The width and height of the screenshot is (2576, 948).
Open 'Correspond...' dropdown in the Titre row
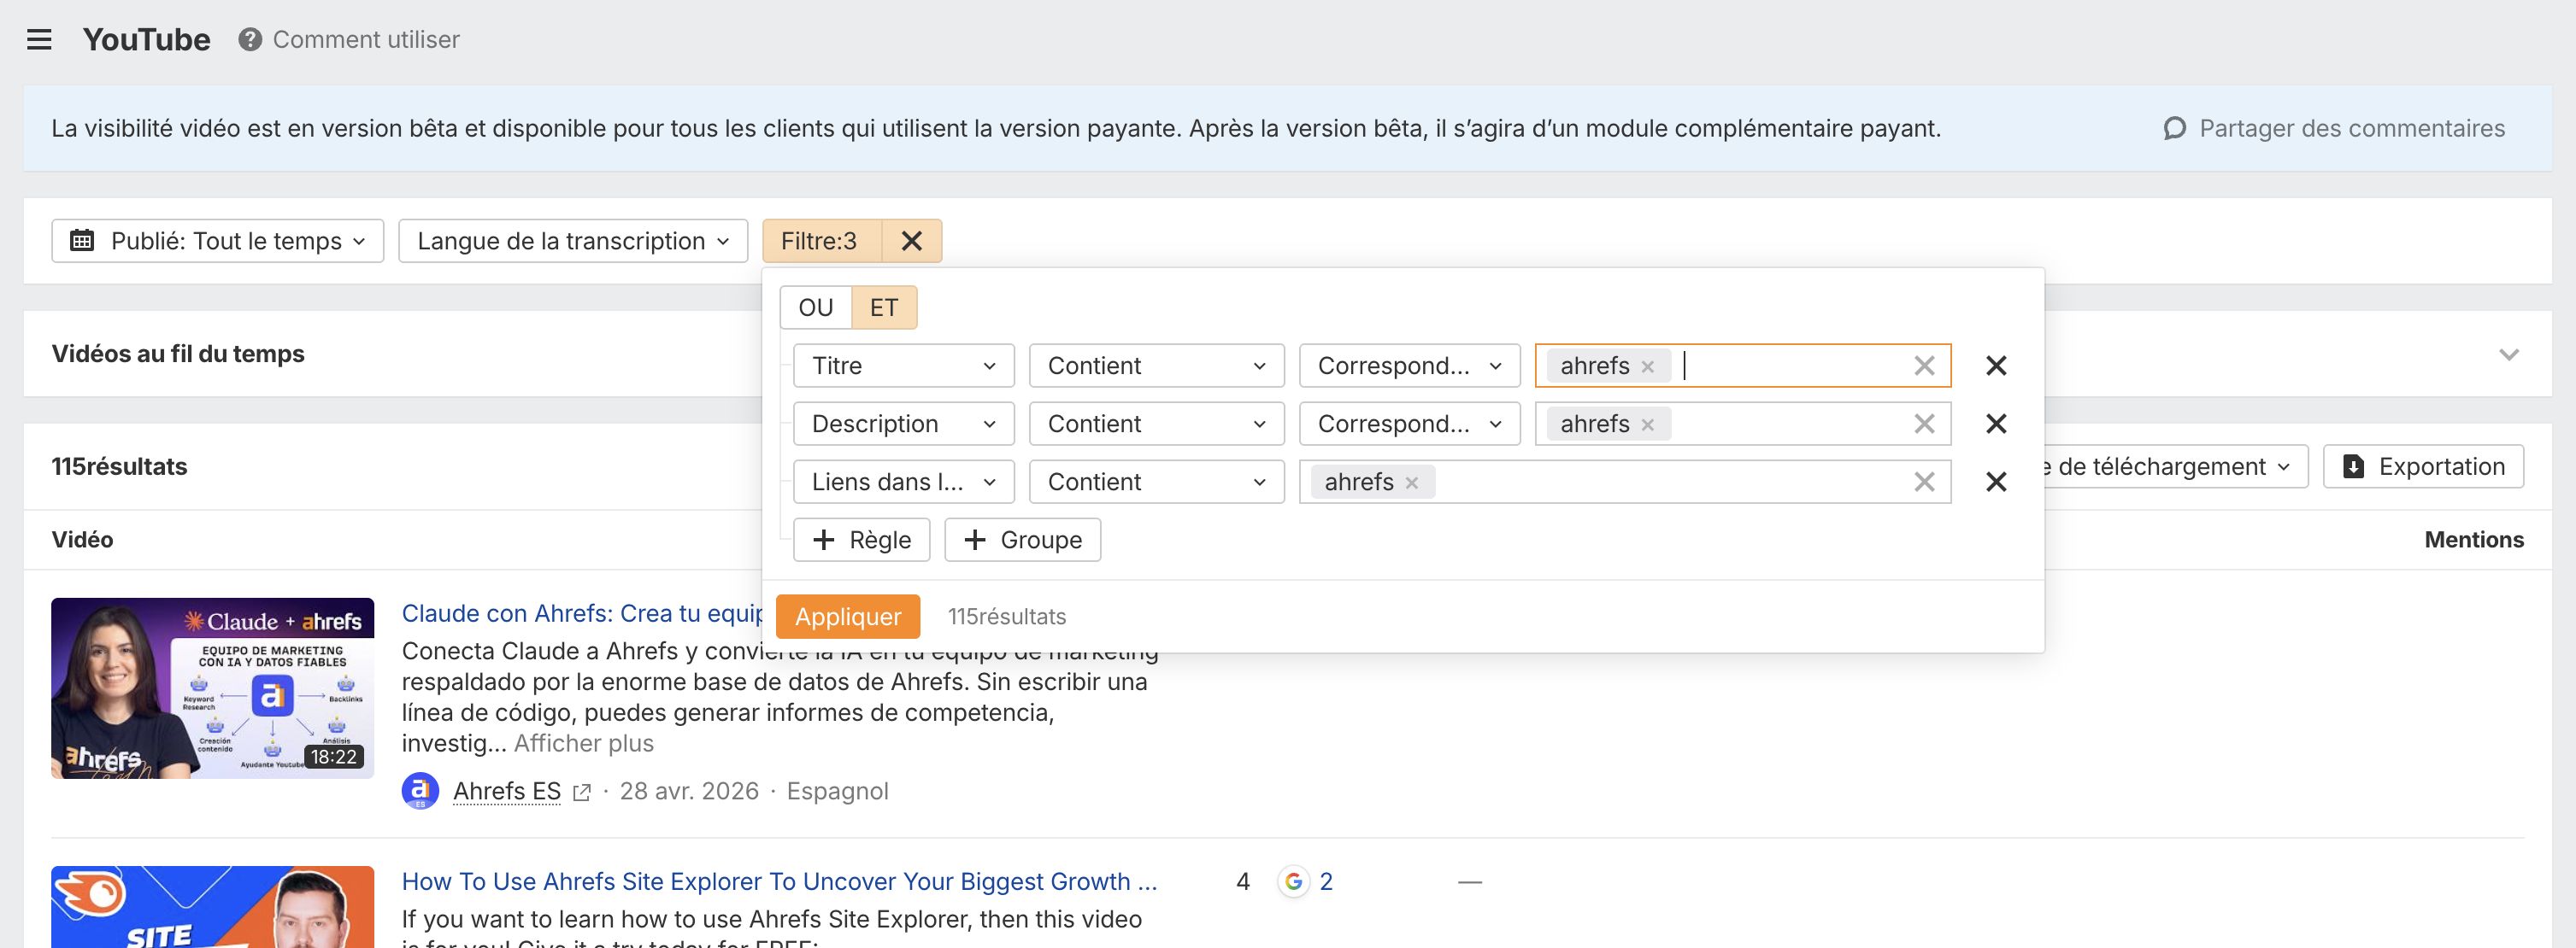click(x=1410, y=366)
